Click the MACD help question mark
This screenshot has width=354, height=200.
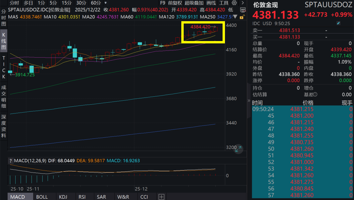(11, 161)
